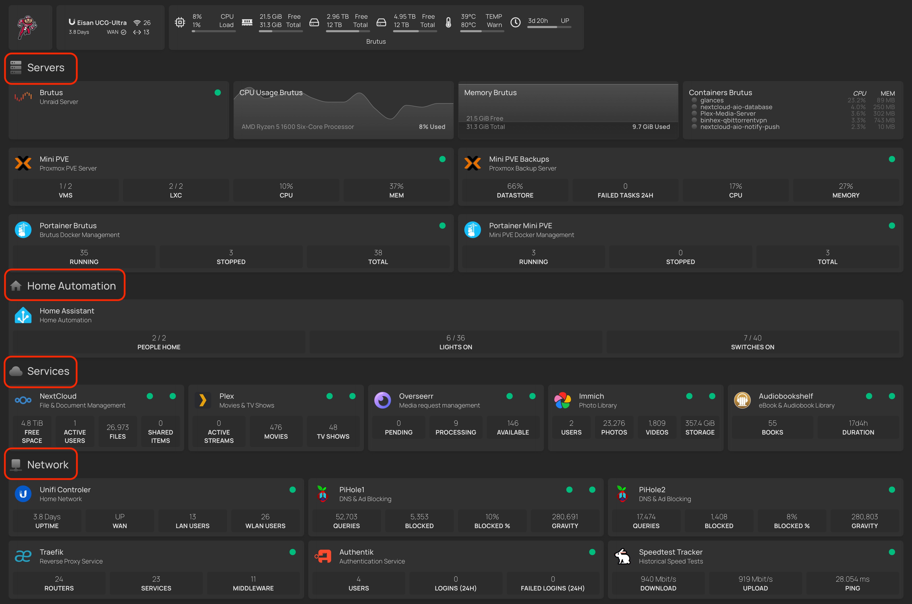Viewport: 912px width, 604px height.
Task: Click the Proxmox icon for Mini PVE
Action: [x=23, y=163]
